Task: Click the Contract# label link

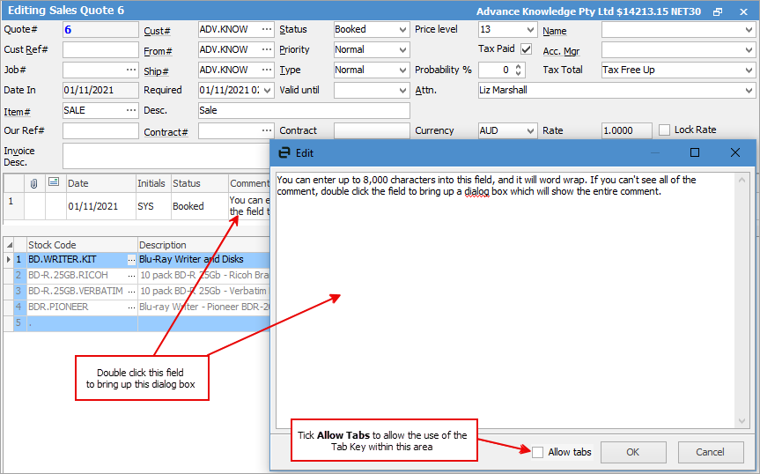Action: click(166, 132)
